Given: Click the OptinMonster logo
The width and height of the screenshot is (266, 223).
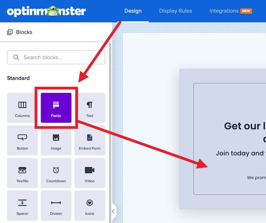Looking at the screenshot, I should pyautogui.click(x=45, y=11).
